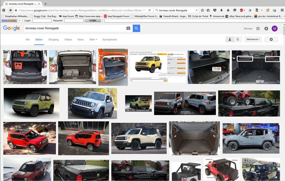This screenshot has width=285, height=181.
Task: Switch to the Videos tab
Action: [x=68, y=40]
